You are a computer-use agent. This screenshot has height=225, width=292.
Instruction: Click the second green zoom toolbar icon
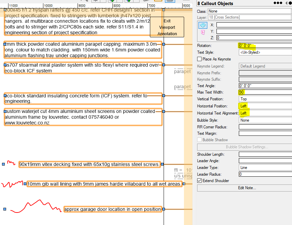(x=129, y=1)
